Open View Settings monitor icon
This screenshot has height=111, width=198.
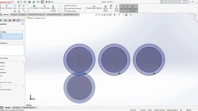point(131,15)
